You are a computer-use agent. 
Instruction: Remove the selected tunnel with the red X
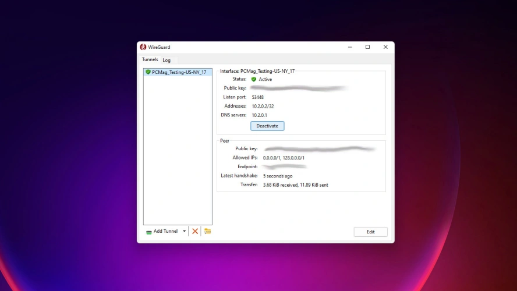coord(195,231)
